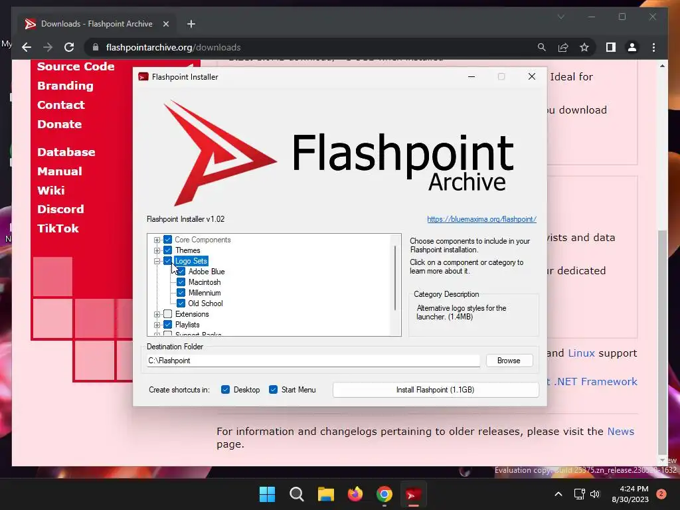Screen dimensions: 680x510
Task: Open Source Code in site sidebar
Action: [x=76, y=66]
